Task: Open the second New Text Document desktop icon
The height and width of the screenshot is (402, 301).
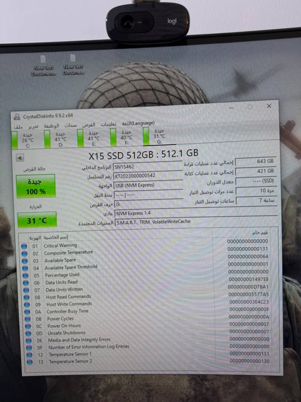Action: coord(73,65)
